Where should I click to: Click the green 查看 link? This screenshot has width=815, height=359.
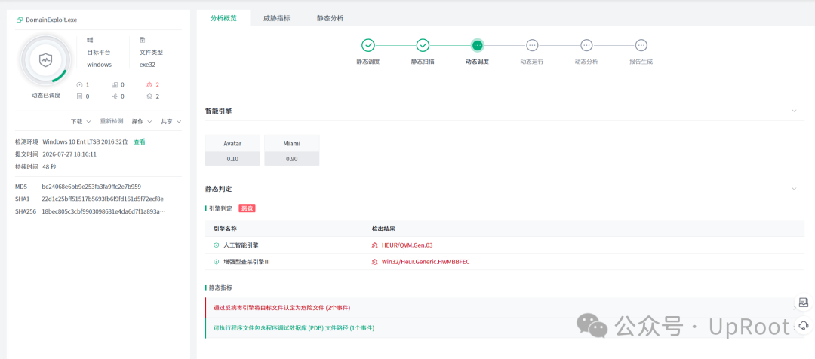point(140,141)
